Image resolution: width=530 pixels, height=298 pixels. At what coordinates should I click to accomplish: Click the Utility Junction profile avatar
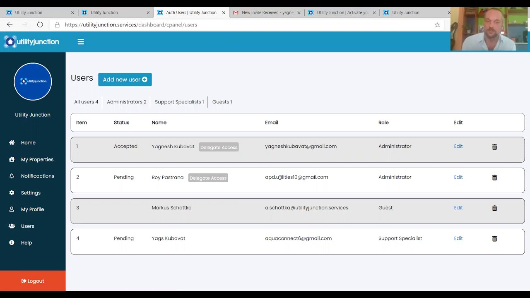point(33,82)
